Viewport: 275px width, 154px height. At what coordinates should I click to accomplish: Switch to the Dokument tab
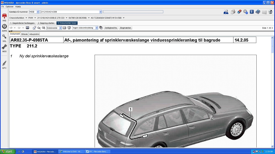(x=15, y=34)
